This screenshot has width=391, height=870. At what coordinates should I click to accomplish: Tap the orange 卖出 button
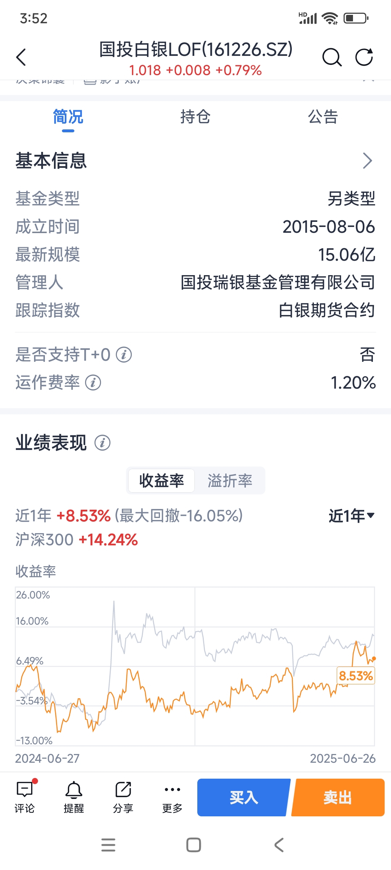[338, 797]
